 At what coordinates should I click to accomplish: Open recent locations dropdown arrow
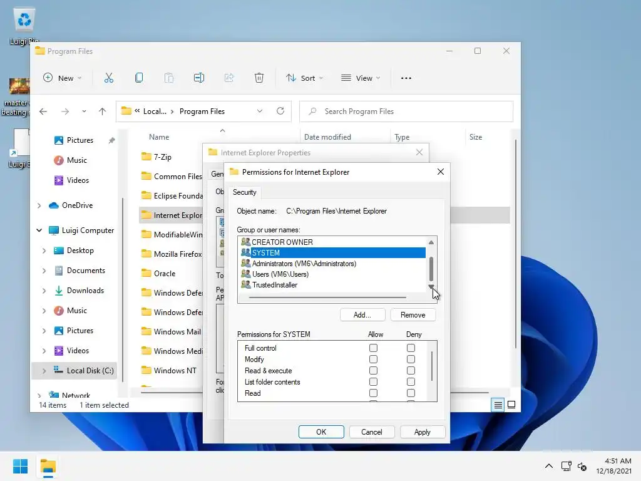[84, 111]
